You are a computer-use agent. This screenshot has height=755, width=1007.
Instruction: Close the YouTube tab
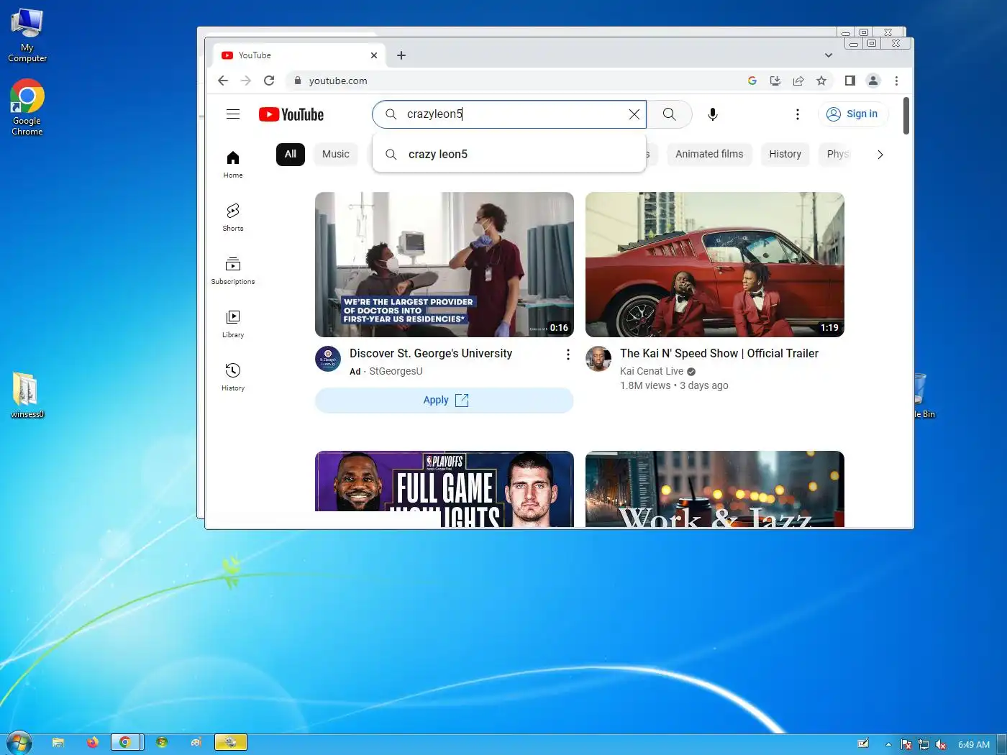click(374, 55)
